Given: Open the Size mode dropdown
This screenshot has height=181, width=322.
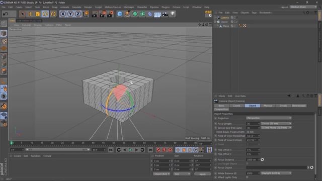Looking at the screenshot, I should [x=182, y=174].
